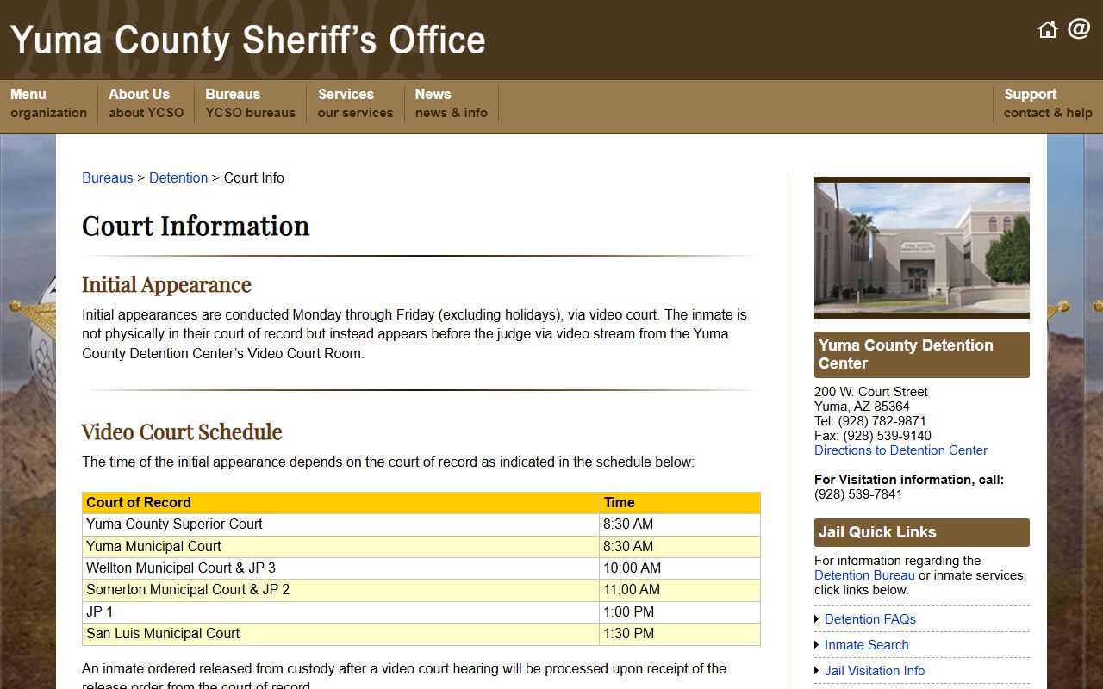Click the Court Info breadcrumb text
Image resolution: width=1103 pixels, height=689 pixels.
coord(254,177)
